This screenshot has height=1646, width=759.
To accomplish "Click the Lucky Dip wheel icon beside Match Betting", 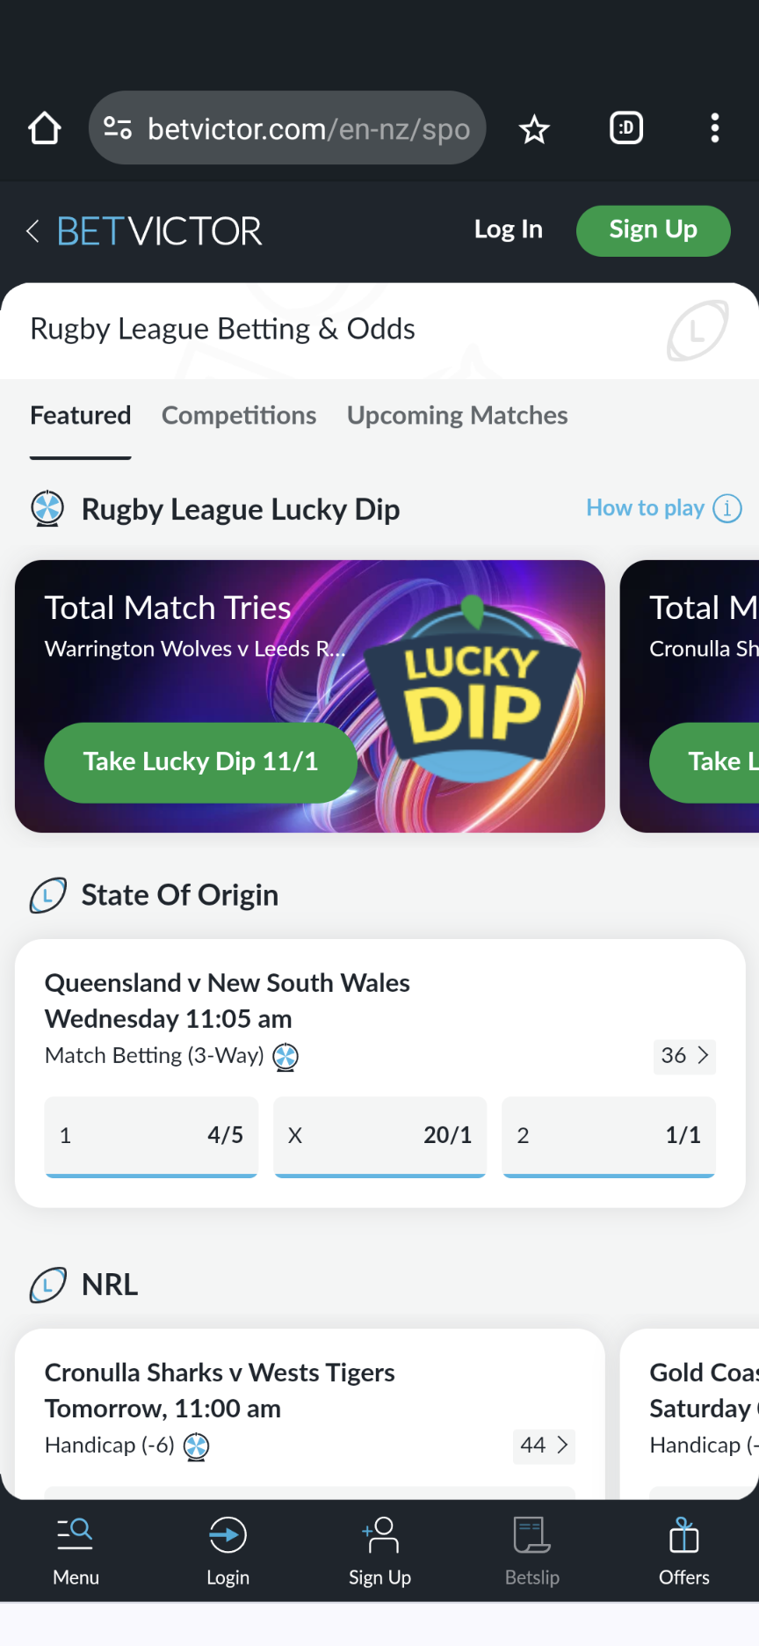I will [285, 1056].
